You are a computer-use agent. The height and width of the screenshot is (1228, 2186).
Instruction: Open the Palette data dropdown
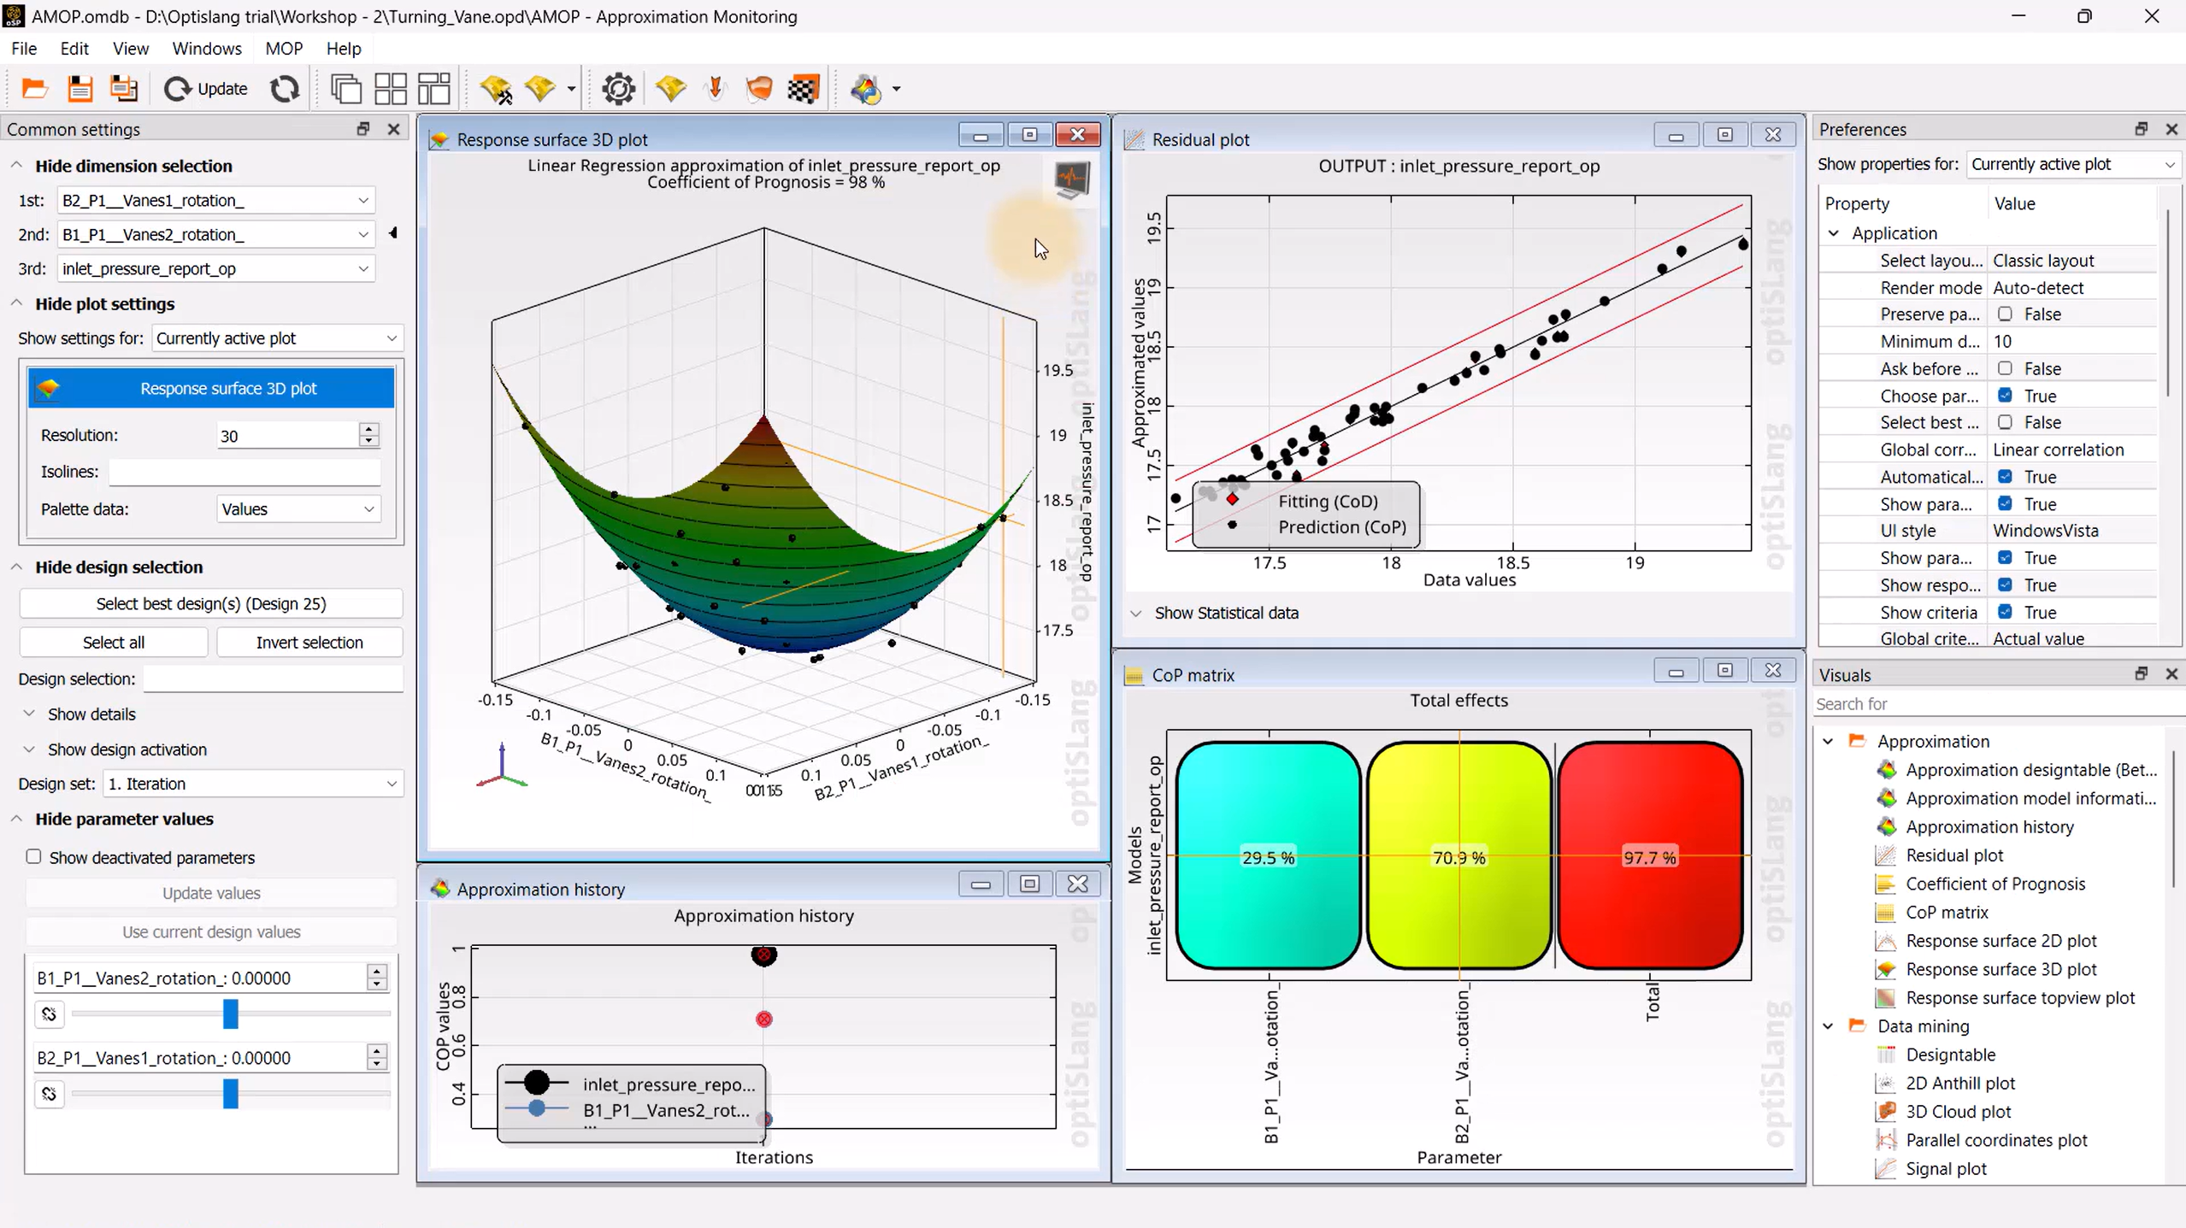[298, 509]
